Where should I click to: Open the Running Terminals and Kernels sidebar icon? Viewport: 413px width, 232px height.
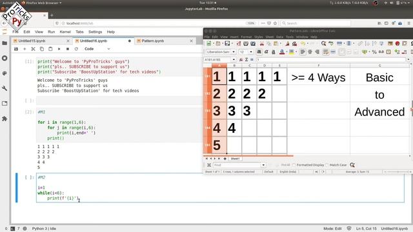5,58
